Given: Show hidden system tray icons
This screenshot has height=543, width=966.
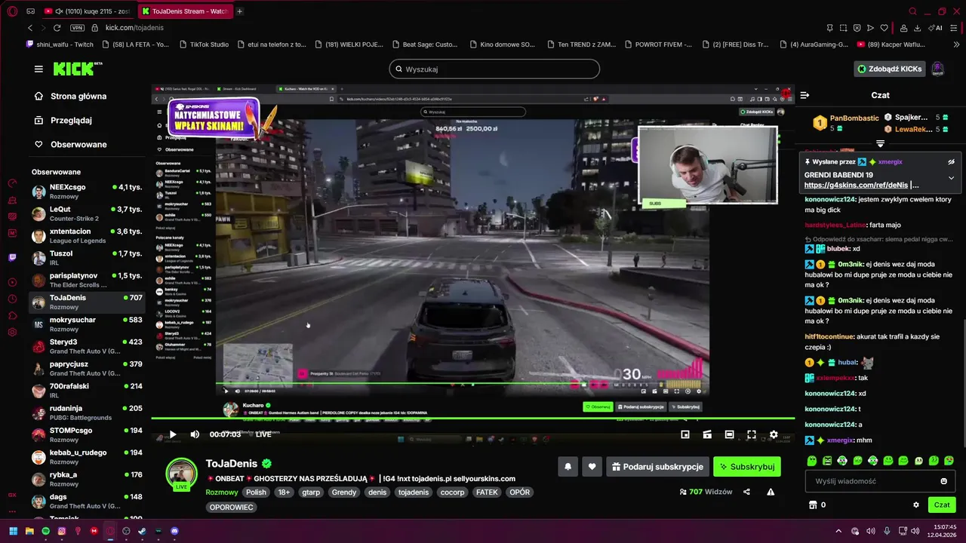Looking at the screenshot, I should tap(838, 531).
